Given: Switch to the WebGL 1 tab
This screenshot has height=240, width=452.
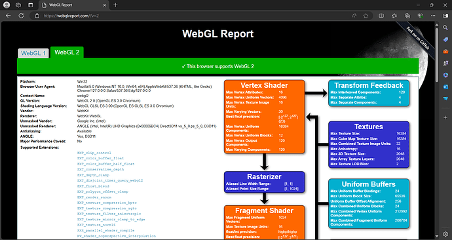Looking at the screenshot, I should [x=33, y=53].
